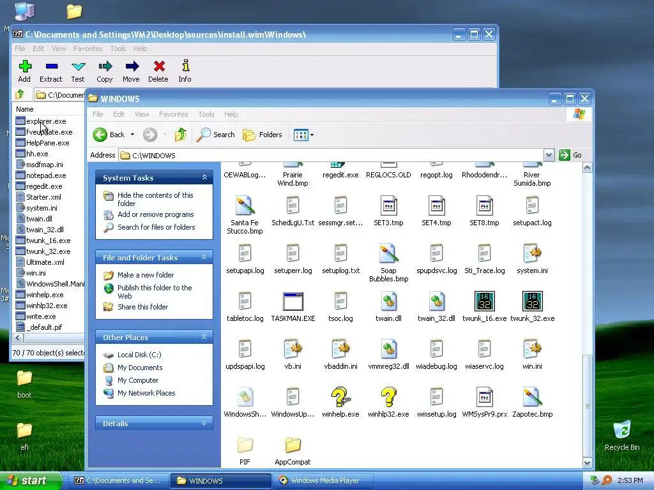Open the Tools menu in WINDOWS explorer
Image resolution: width=654 pixels, height=490 pixels.
206,114
